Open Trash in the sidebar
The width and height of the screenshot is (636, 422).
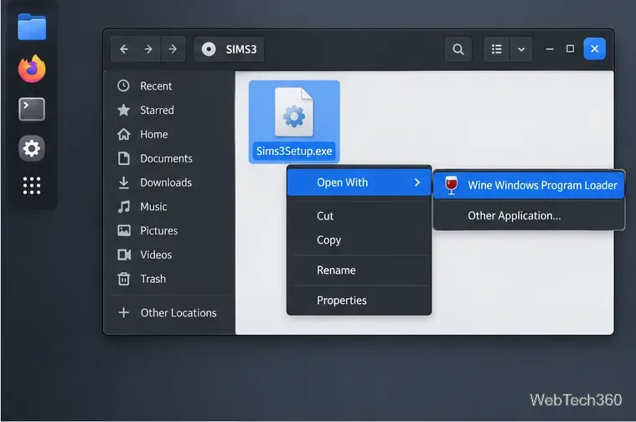tap(170, 279)
